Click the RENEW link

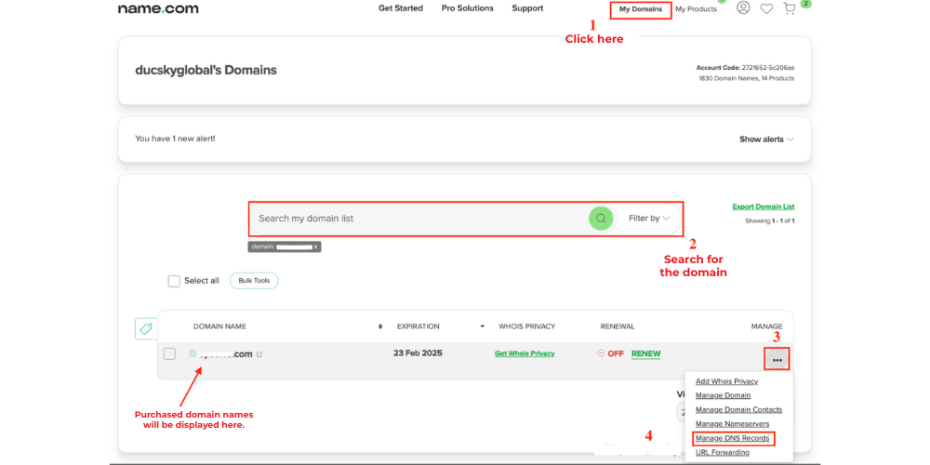(x=645, y=353)
